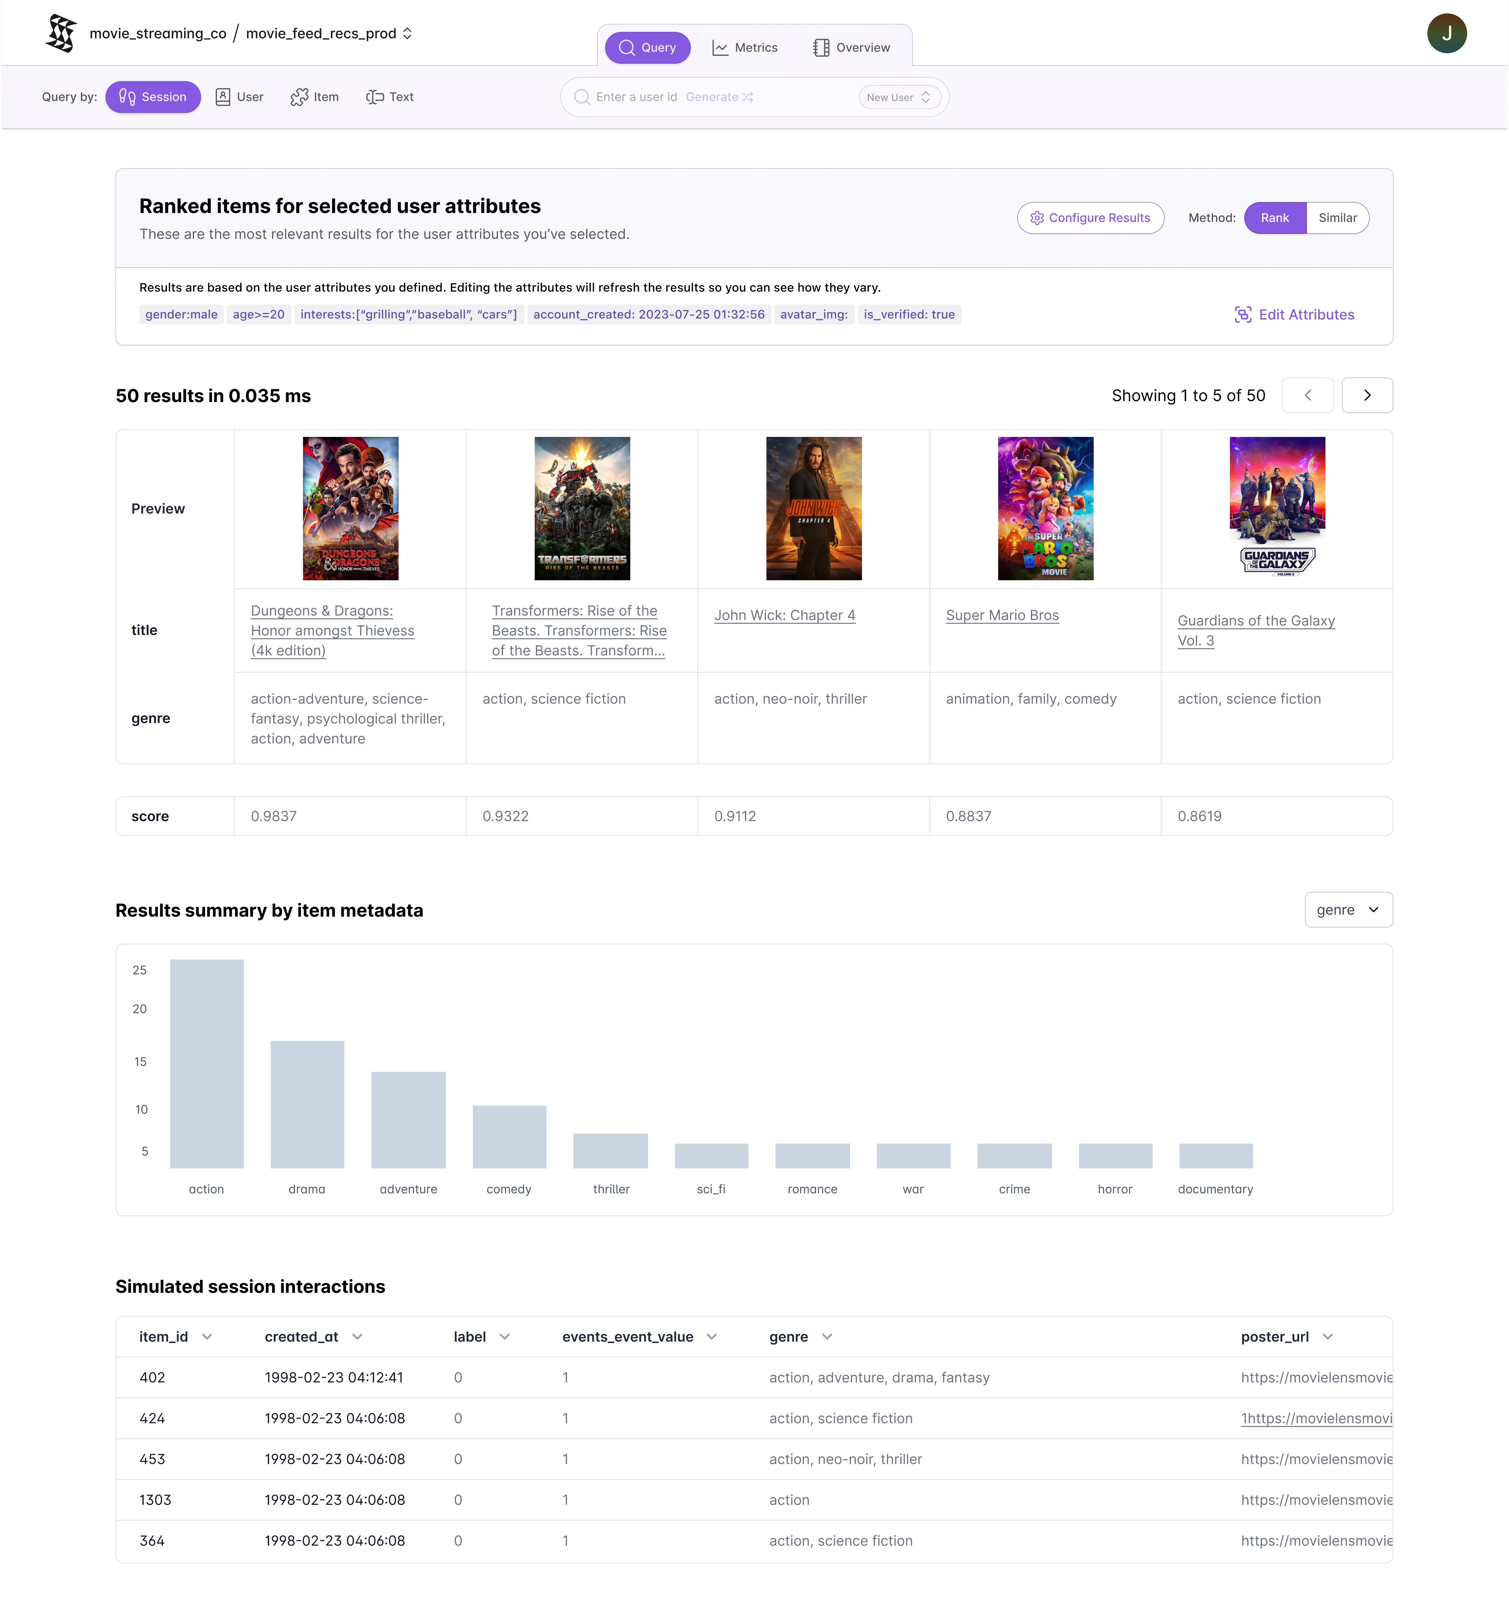
Task: Go to previous results page arrow
Action: point(1307,395)
